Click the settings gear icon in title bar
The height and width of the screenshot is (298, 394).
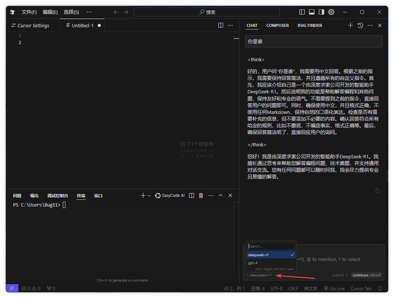(x=331, y=12)
